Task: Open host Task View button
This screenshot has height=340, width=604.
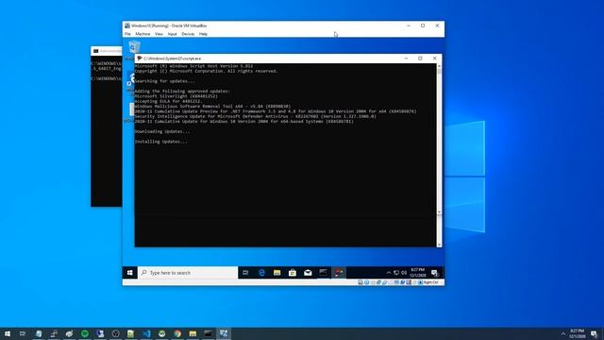Action: pyautogui.click(x=23, y=333)
